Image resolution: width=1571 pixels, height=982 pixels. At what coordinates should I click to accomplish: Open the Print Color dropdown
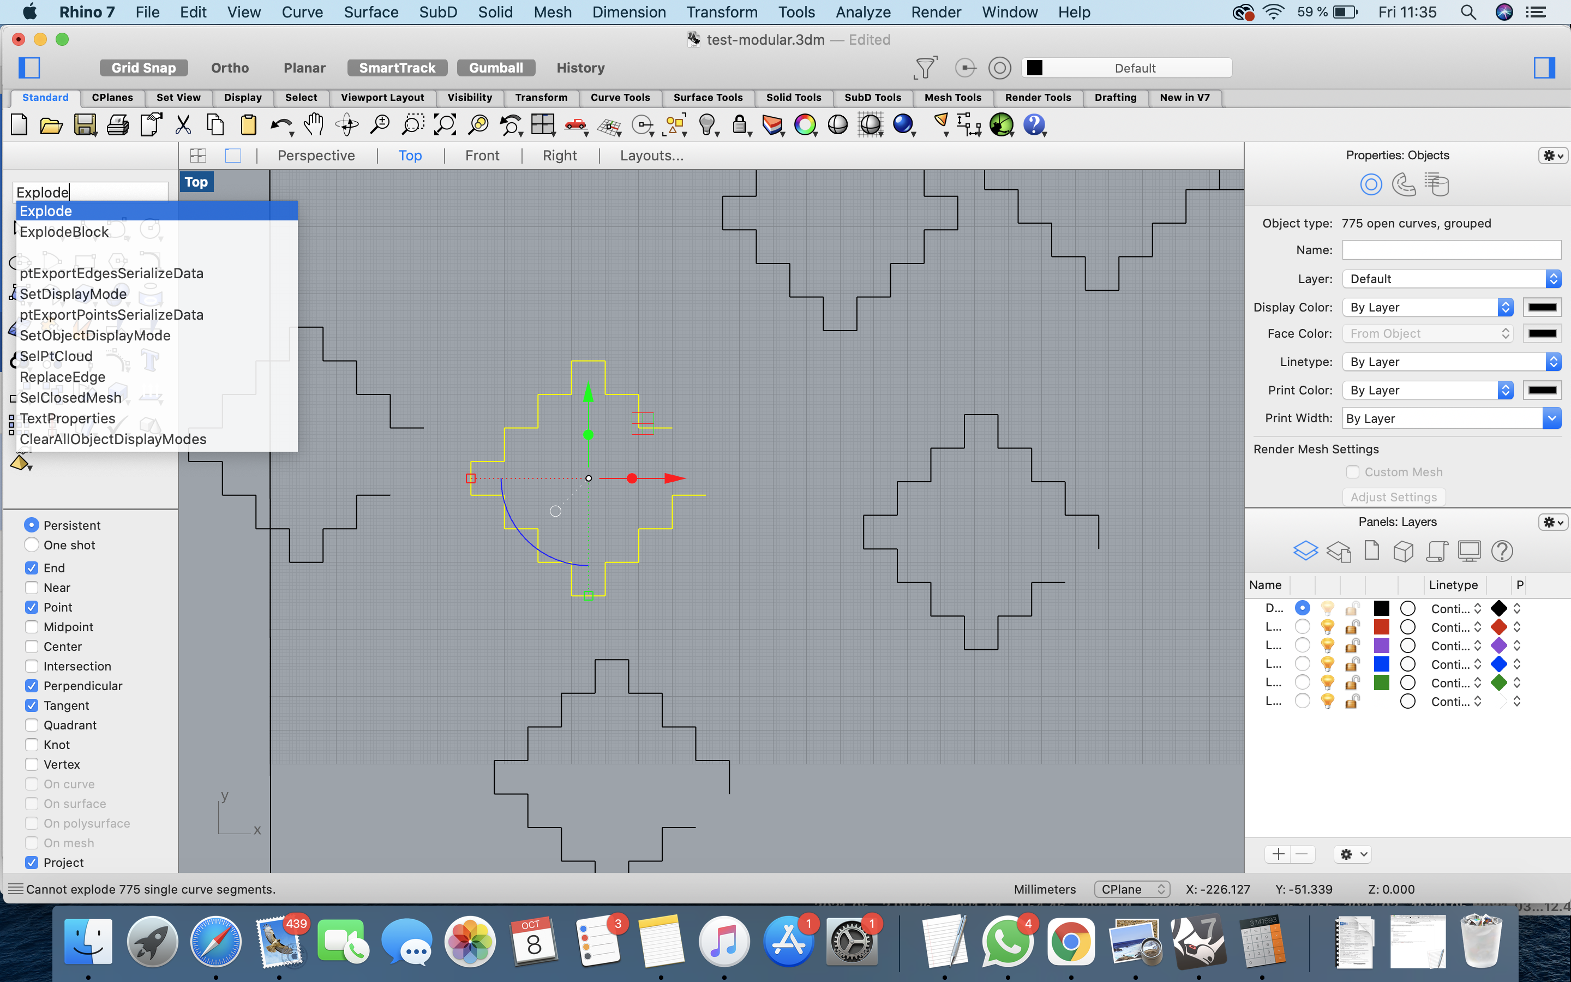tap(1428, 390)
